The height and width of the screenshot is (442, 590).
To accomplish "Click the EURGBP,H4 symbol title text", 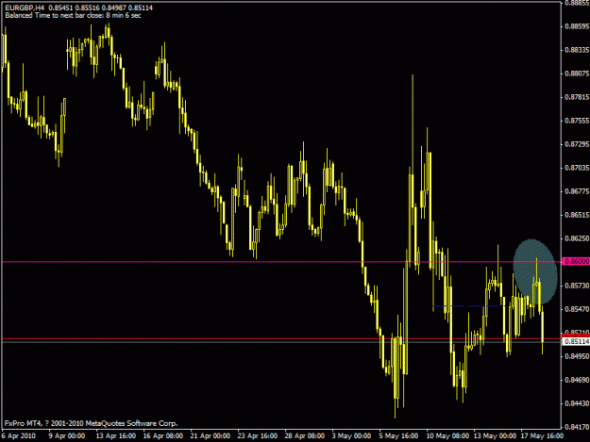I will tap(25, 8).
